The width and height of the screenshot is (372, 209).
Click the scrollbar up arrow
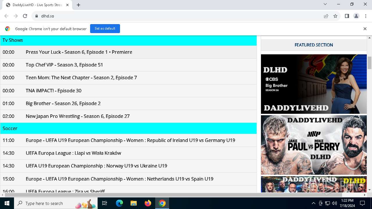pos(370,38)
